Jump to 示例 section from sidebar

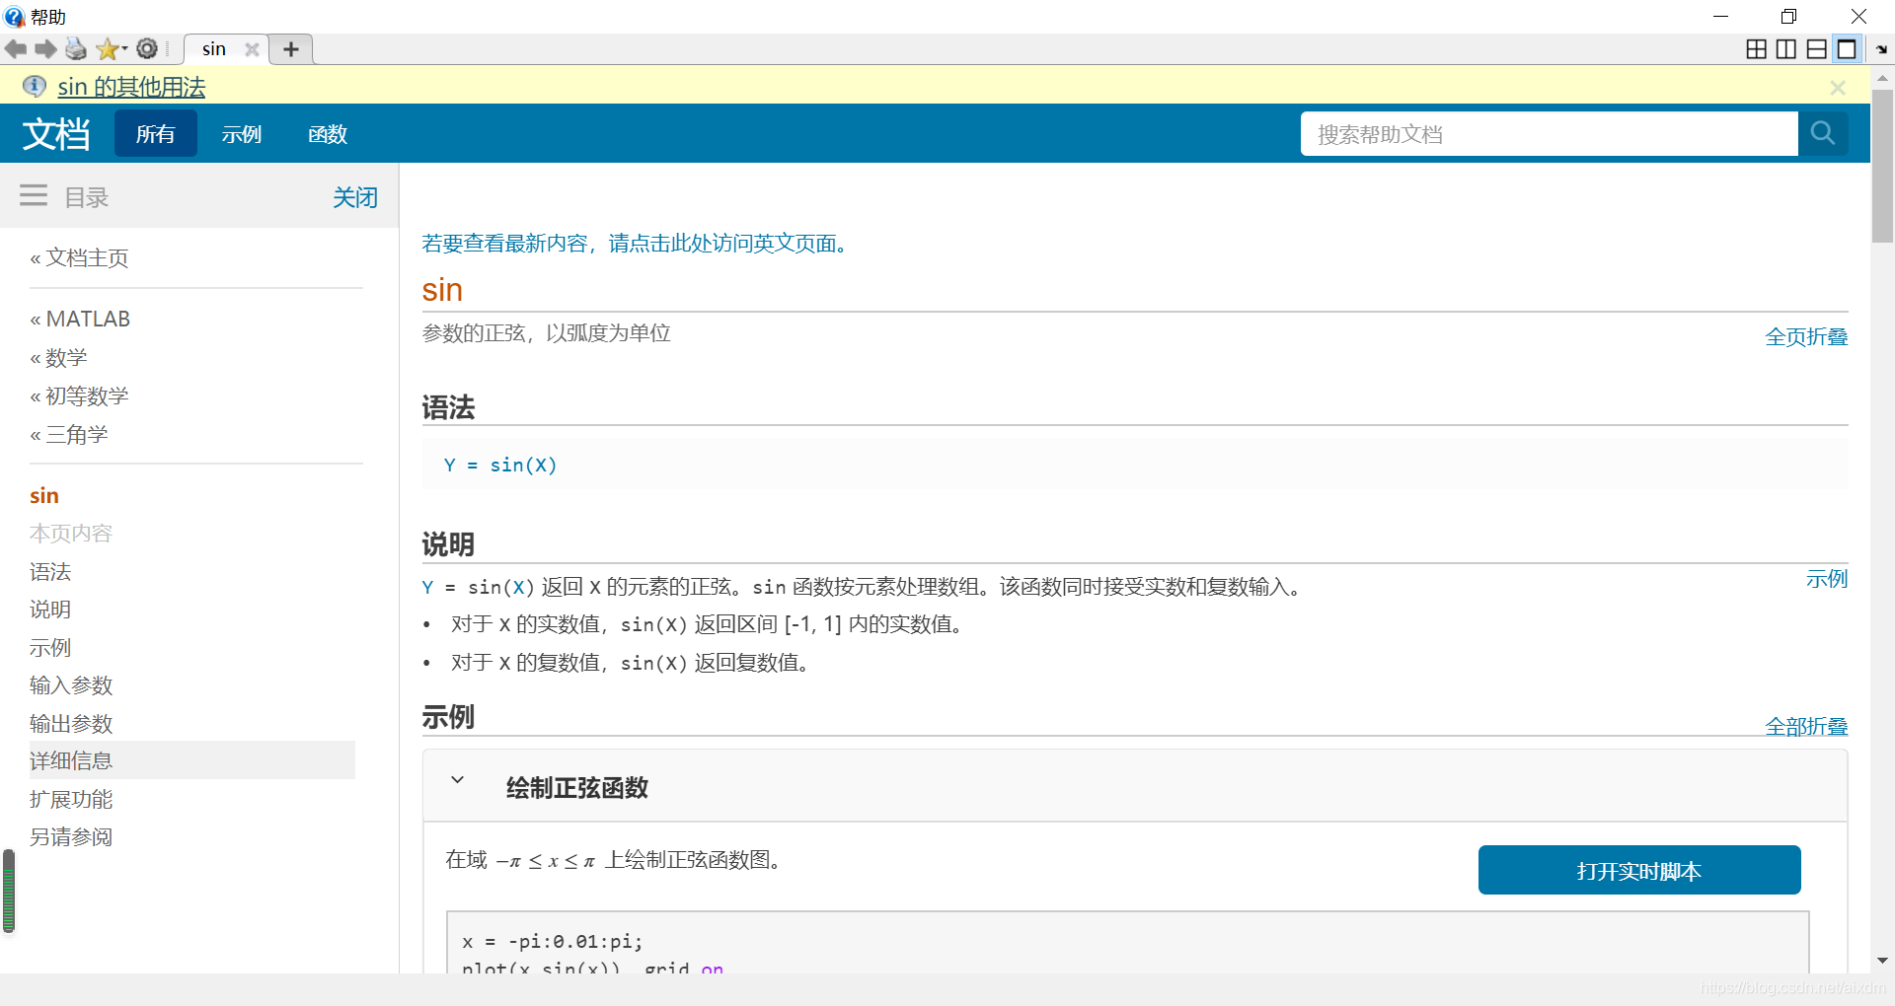[50, 648]
